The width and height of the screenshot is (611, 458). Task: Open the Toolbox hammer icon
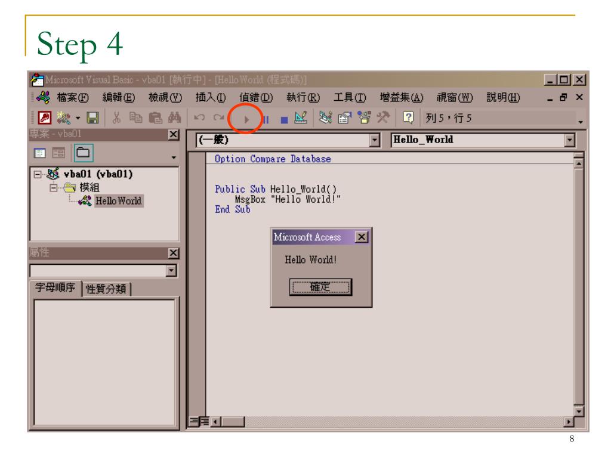(x=383, y=117)
